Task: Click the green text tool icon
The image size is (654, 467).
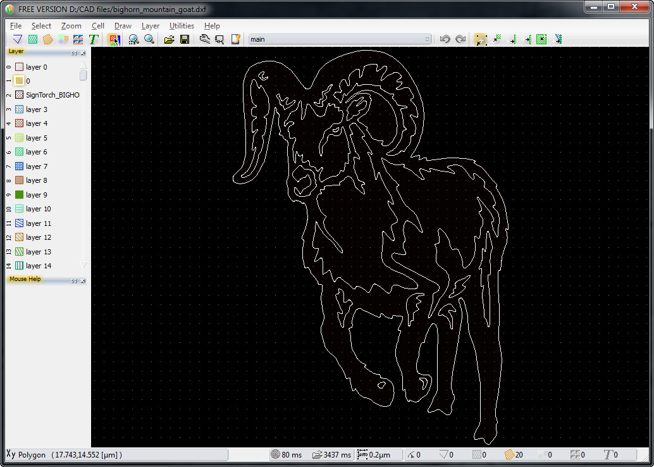Action: [93, 39]
